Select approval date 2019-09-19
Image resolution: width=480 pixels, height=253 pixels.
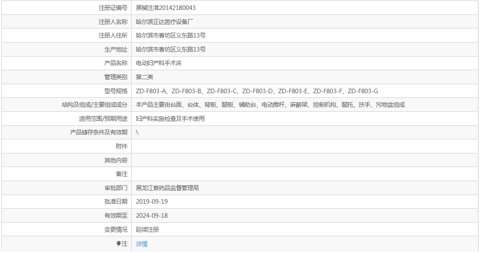coord(152,202)
